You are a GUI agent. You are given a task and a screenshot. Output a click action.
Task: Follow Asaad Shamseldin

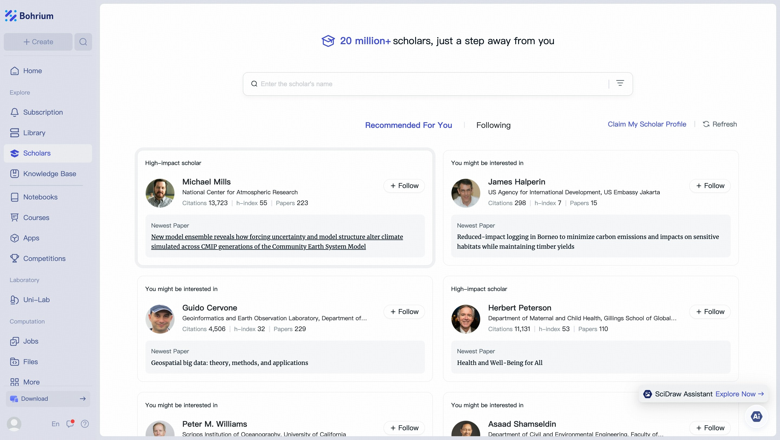point(710,428)
